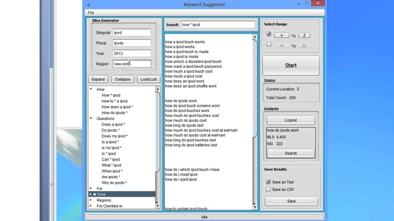Click the Plural input field
Screen dimensions: 394x221
pyautogui.click(x=132, y=43)
